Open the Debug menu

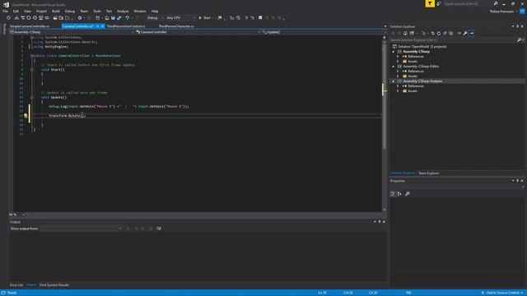point(70,12)
